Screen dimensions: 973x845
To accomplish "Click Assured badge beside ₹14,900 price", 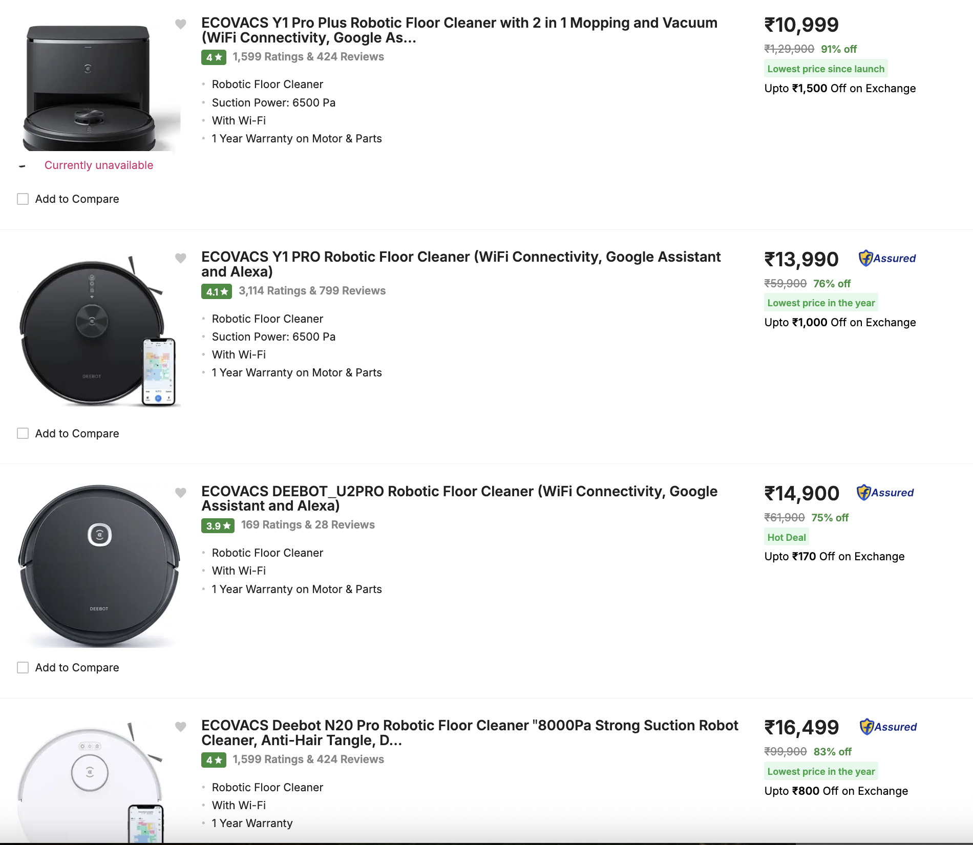I will pyautogui.click(x=885, y=493).
